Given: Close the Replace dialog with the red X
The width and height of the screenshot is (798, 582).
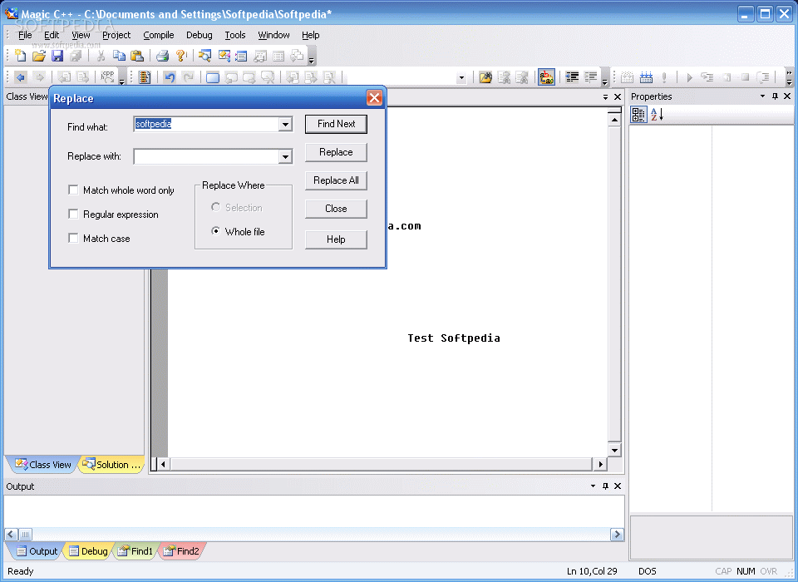Looking at the screenshot, I should 374,98.
